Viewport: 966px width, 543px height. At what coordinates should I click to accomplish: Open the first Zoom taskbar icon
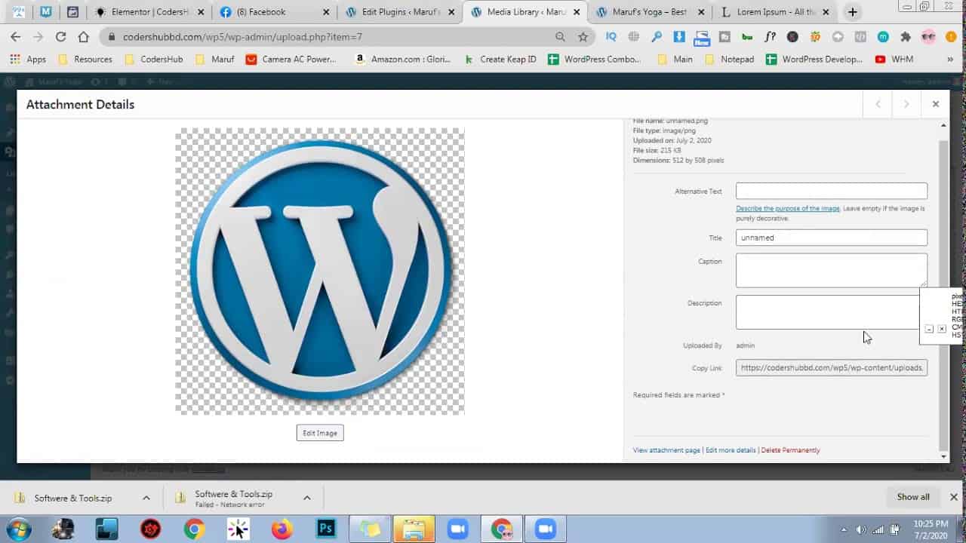pyautogui.click(x=457, y=529)
